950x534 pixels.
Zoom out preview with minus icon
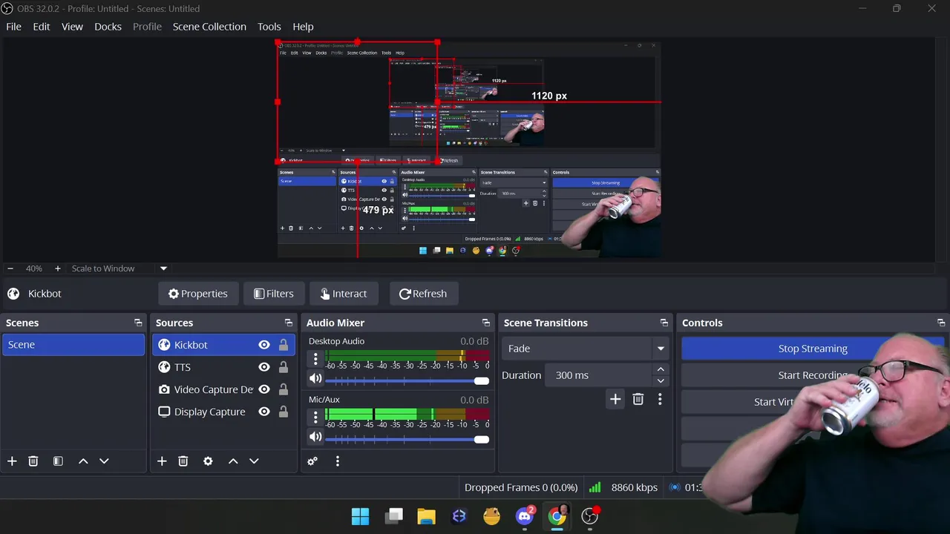(x=10, y=268)
